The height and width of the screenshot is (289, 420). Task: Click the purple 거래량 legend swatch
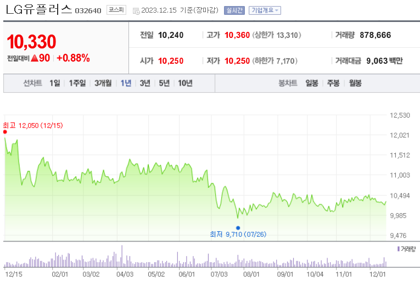[399, 249]
